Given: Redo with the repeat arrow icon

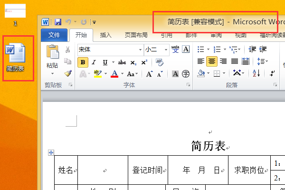Looking at the screenshot, I should [84, 22].
